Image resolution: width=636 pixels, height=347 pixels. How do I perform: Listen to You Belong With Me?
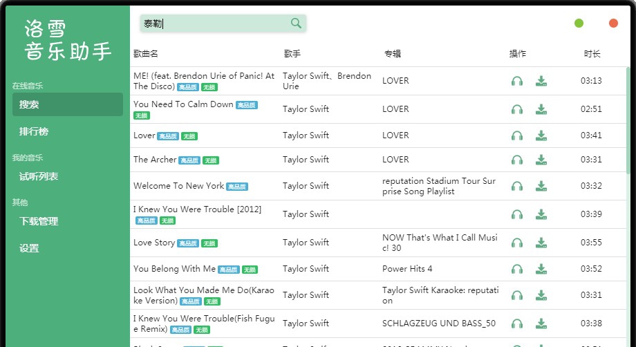pos(517,269)
